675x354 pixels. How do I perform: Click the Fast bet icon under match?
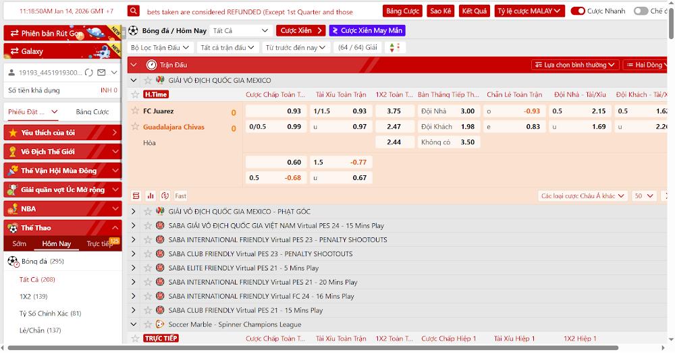180,196
